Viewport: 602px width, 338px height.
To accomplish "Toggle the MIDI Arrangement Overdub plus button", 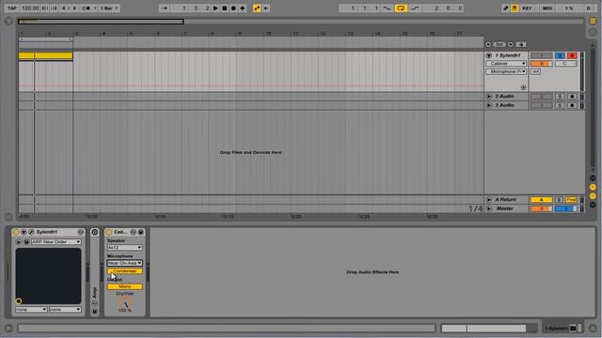I will tap(243, 8).
